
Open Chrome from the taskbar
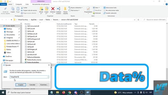coord(70,93)
